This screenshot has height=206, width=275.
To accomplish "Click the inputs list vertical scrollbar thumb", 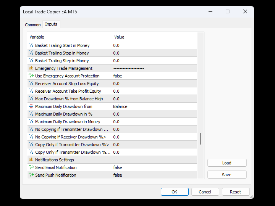I will click(201, 138).
